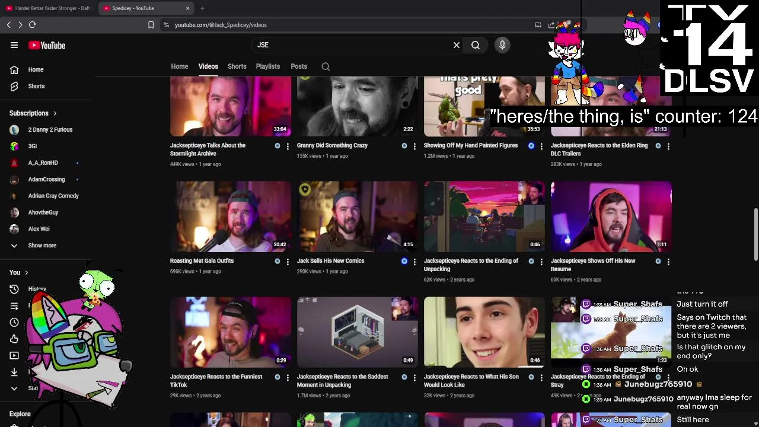Open options for Showing Off My Hand Painted Figures
This screenshot has width=759, height=427.
click(541, 146)
